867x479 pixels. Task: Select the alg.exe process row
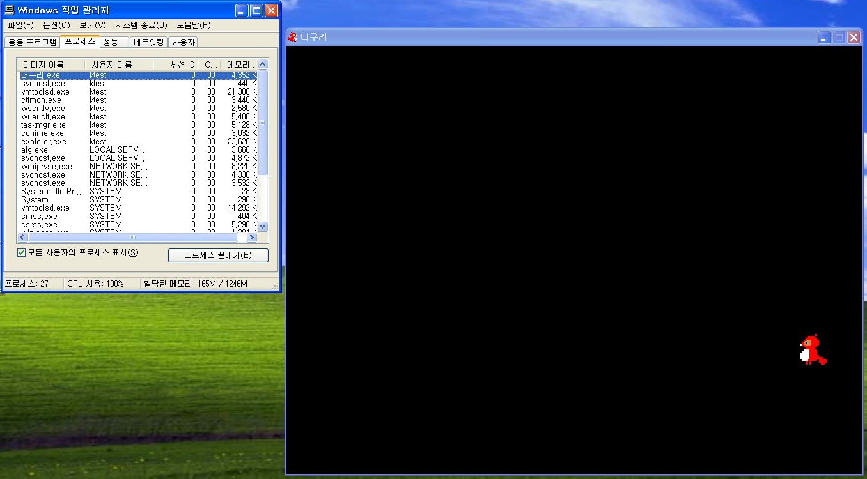[137, 149]
